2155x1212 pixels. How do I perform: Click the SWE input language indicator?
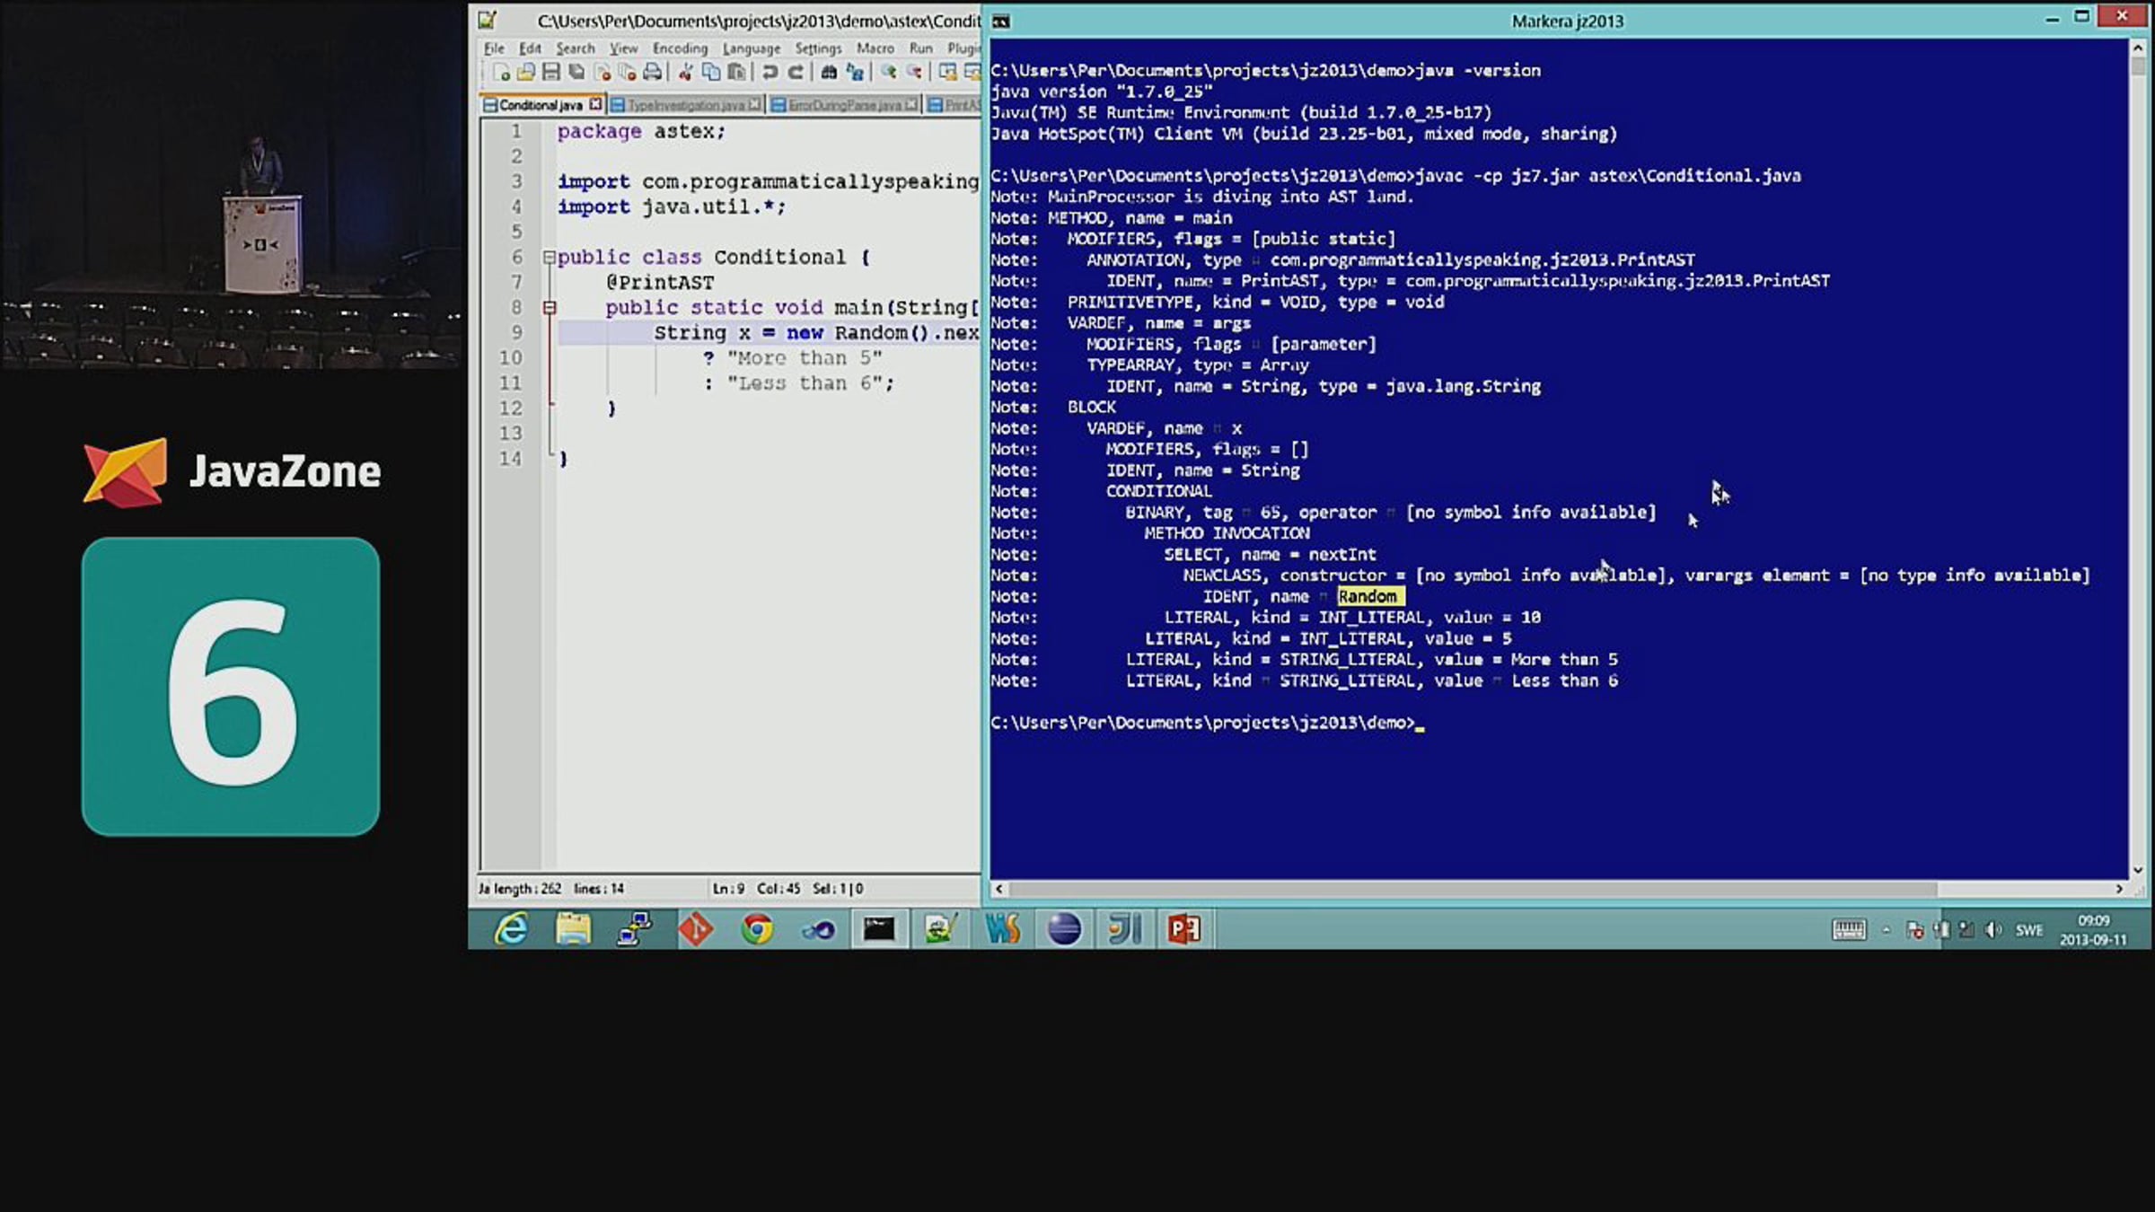tap(2028, 930)
